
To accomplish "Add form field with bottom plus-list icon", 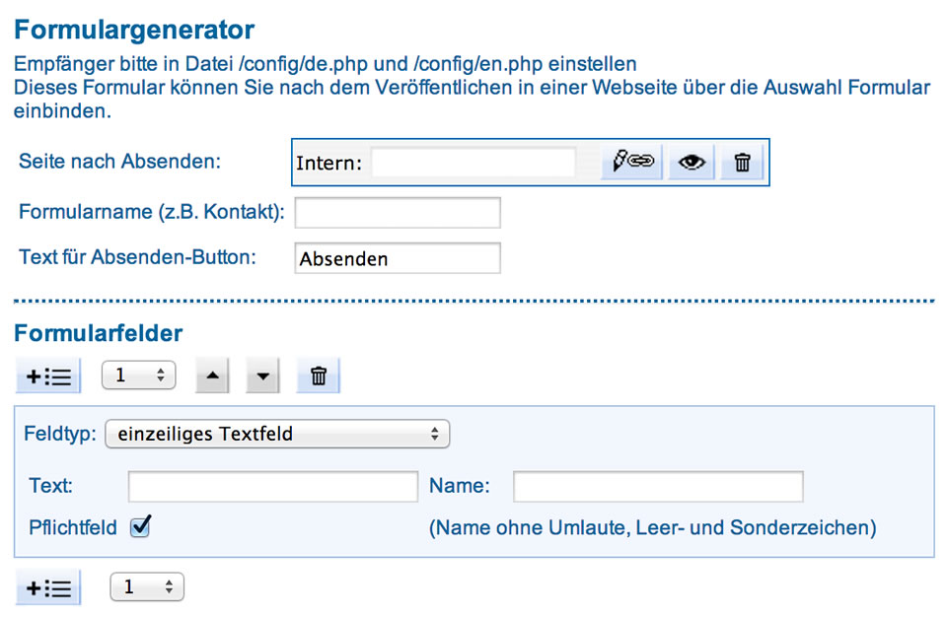I will click(48, 587).
